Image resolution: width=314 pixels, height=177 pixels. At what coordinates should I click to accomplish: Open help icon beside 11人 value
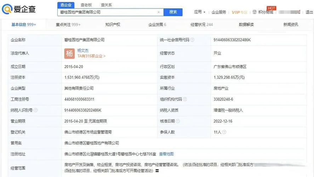[x=224, y=132]
